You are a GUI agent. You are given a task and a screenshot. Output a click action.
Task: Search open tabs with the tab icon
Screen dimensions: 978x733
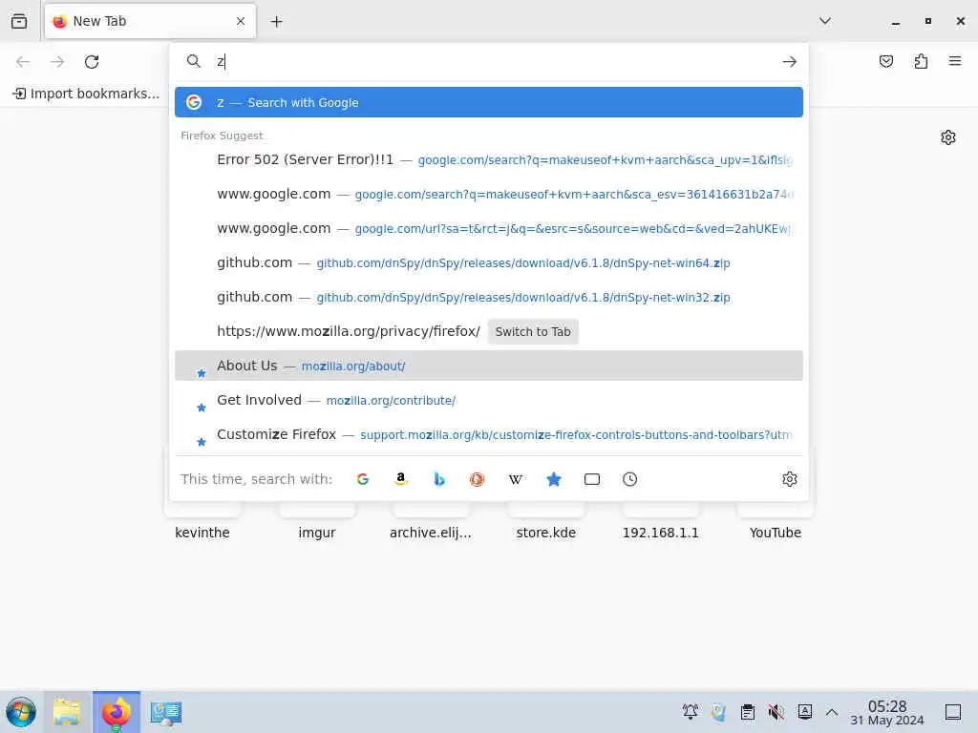pyautogui.click(x=592, y=479)
